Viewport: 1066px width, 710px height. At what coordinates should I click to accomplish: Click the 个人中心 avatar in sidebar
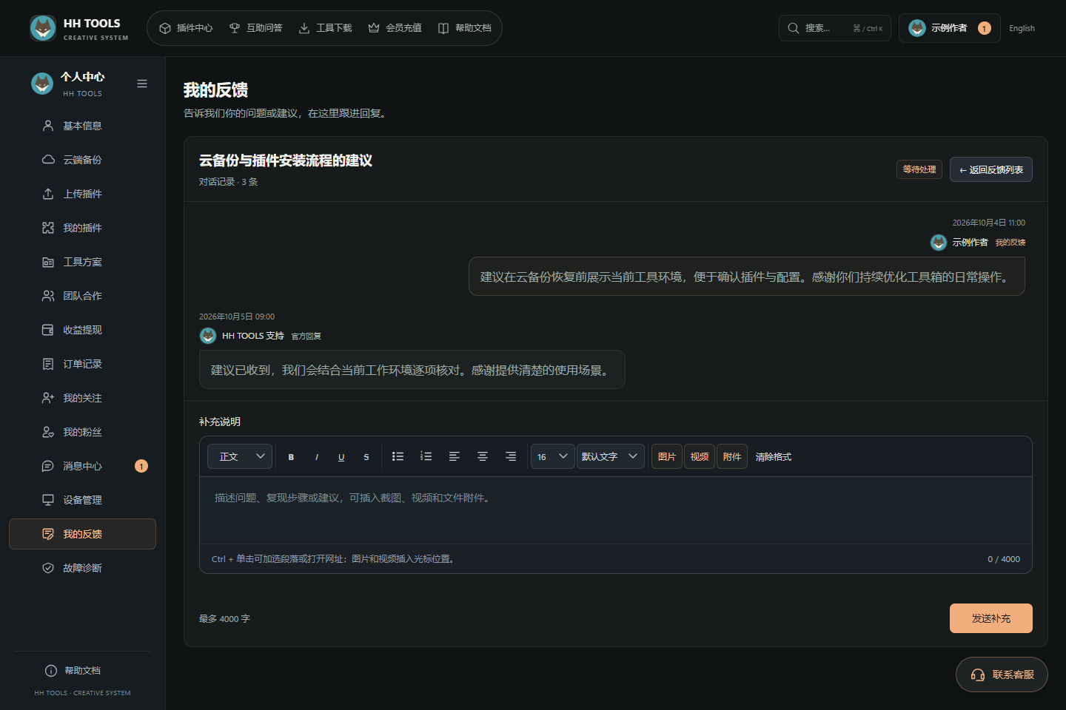click(x=42, y=84)
